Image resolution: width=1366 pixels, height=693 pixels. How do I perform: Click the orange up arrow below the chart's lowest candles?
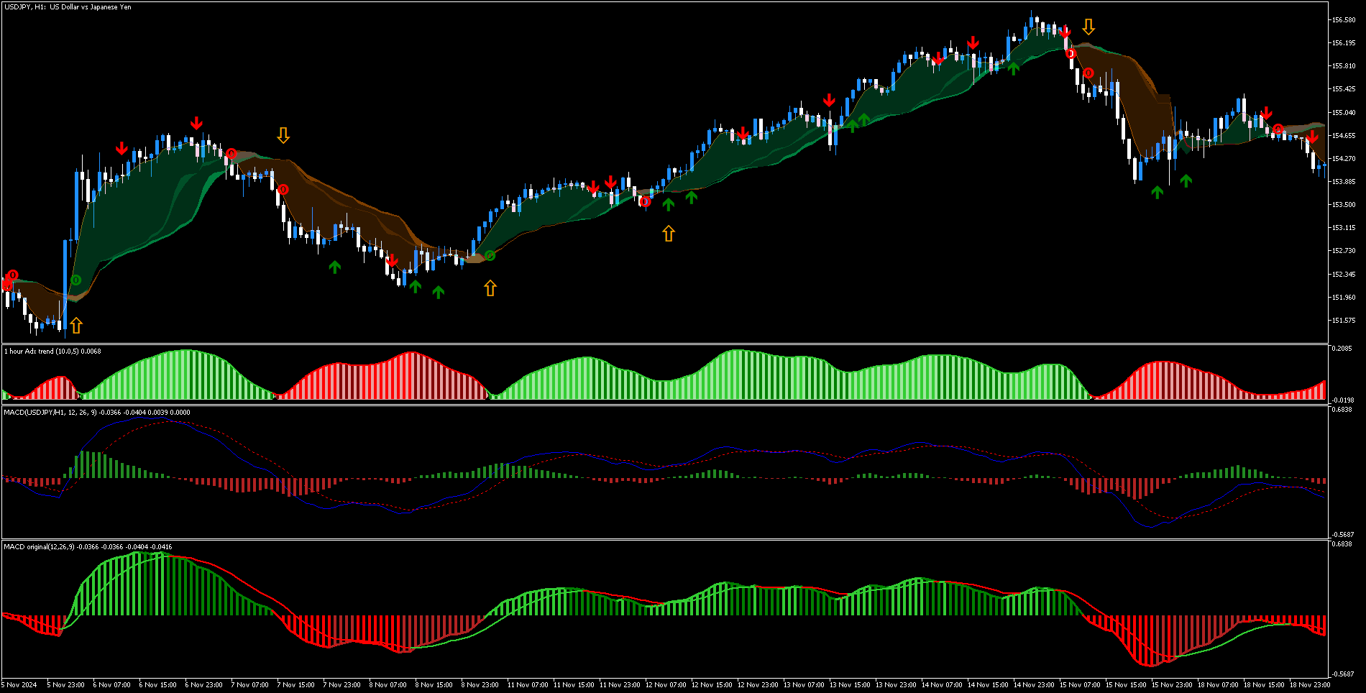(x=76, y=326)
